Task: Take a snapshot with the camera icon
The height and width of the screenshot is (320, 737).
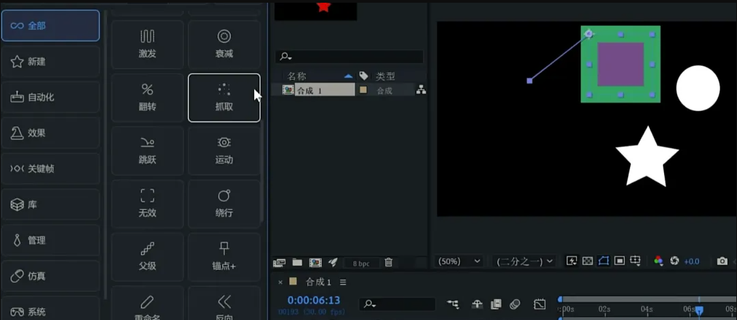Action: coord(722,261)
